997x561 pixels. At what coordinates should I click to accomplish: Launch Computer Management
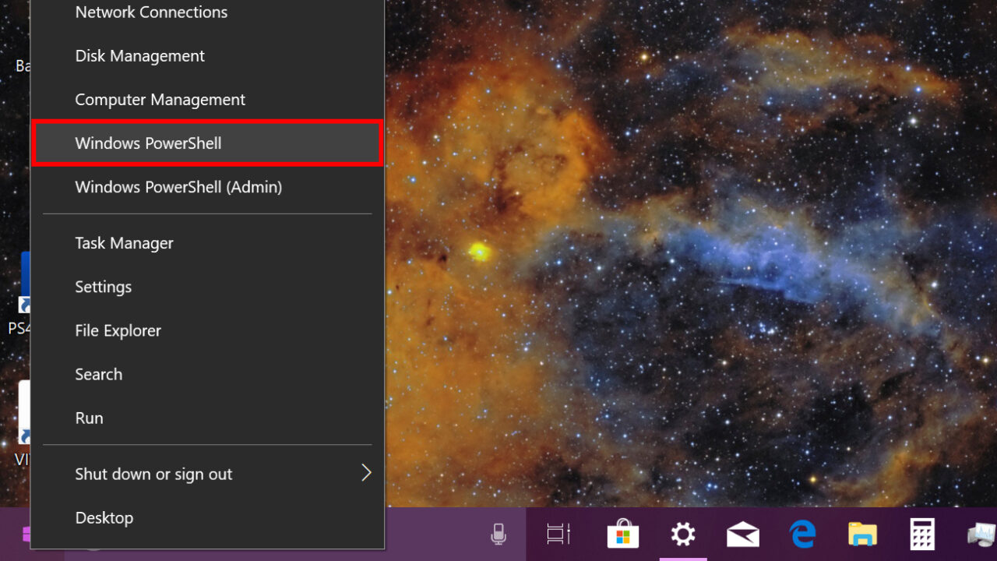(160, 99)
